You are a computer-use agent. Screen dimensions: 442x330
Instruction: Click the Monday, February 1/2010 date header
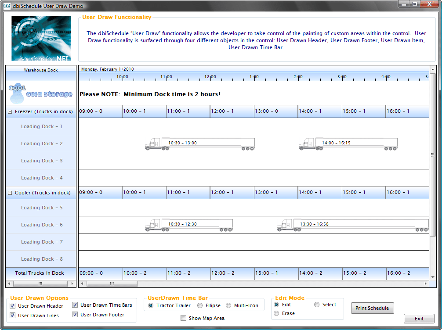pos(107,69)
